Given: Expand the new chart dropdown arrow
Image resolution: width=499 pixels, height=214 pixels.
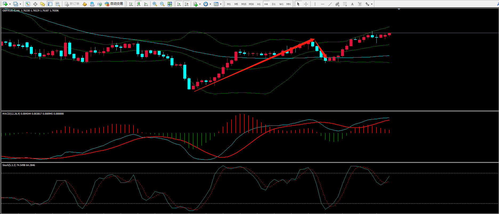Looking at the screenshot, I should point(10,4).
